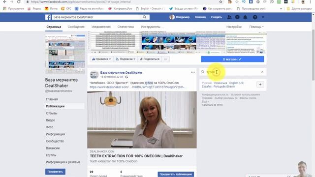Switch to the Сообщения tab

point(76,27)
